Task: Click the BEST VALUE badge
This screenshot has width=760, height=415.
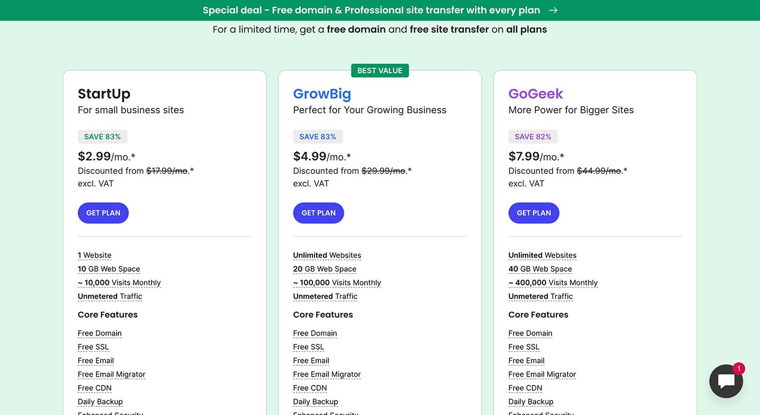Action: (380, 71)
